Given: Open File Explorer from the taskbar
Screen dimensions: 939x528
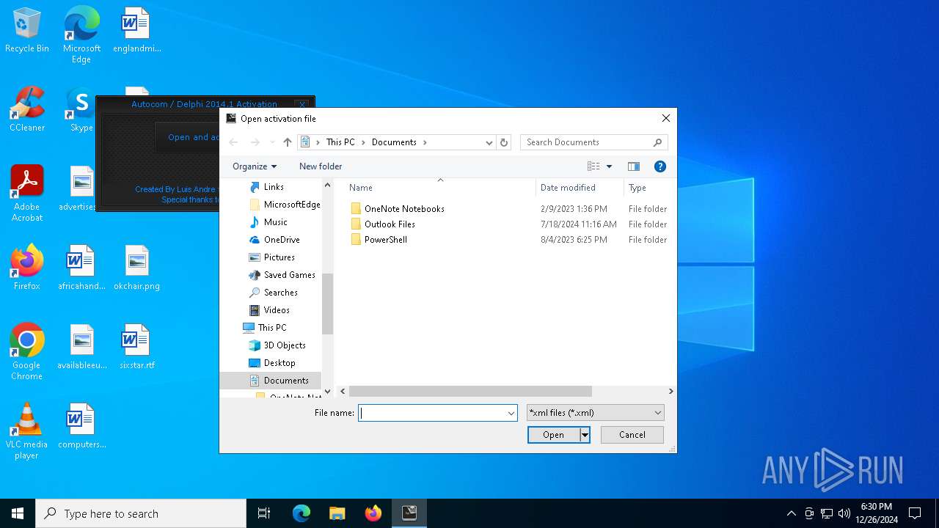Looking at the screenshot, I should (x=337, y=513).
